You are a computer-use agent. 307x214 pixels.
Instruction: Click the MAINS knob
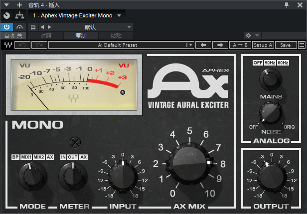click(x=271, y=79)
